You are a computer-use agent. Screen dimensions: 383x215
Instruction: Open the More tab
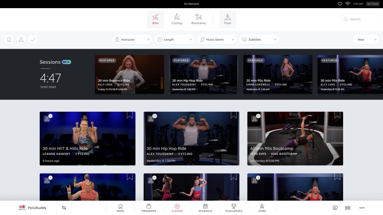262,208
